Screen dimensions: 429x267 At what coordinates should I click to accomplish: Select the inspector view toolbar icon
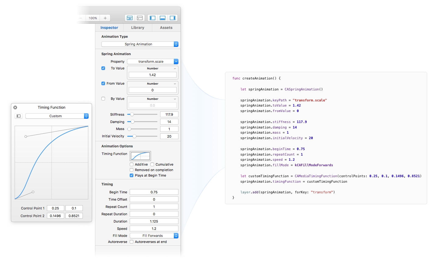pos(129,18)
